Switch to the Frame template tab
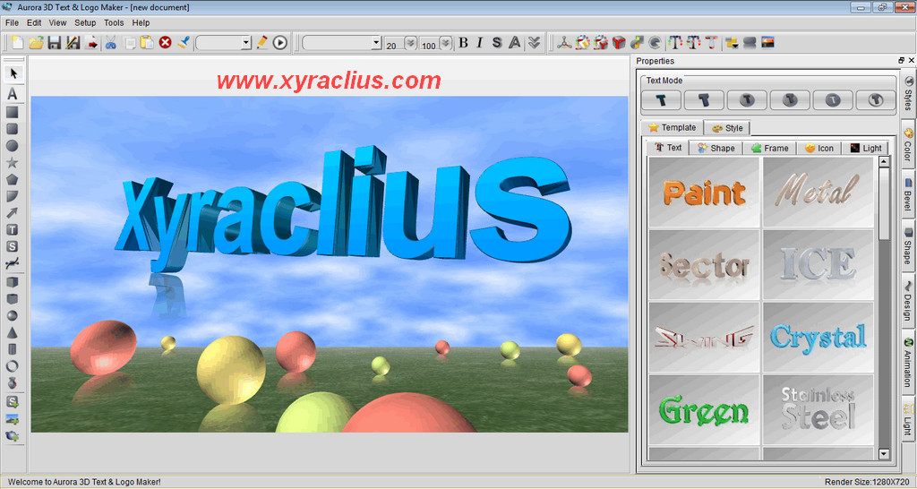 (769, 148)
